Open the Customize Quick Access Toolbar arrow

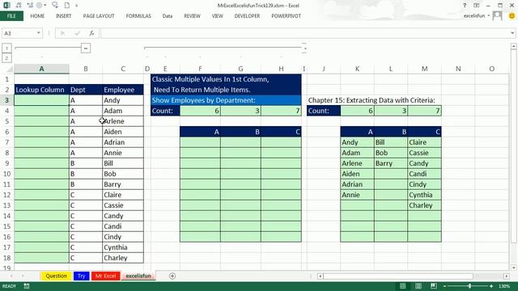(x=77, y=6)
